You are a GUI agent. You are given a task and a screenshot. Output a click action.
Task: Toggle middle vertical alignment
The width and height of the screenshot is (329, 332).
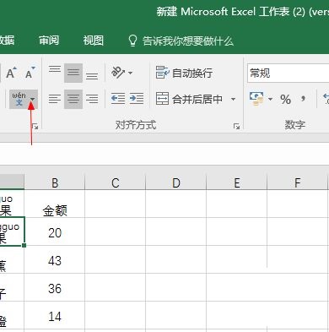pos(73,73)
